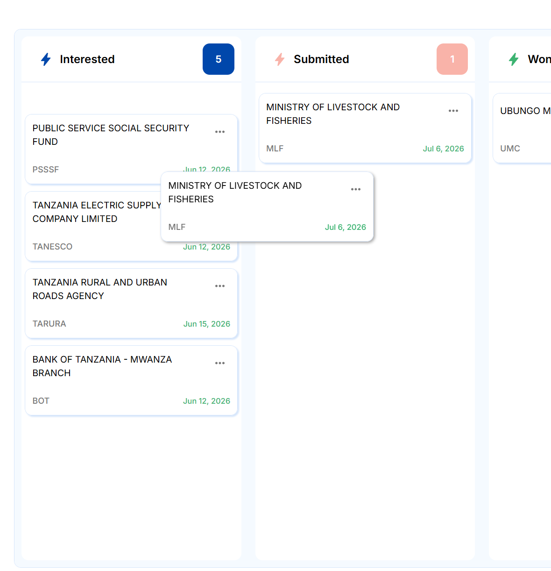
Task: Open the Submitted column Ministry of Livestock card menu
Action: coord(453,111)
